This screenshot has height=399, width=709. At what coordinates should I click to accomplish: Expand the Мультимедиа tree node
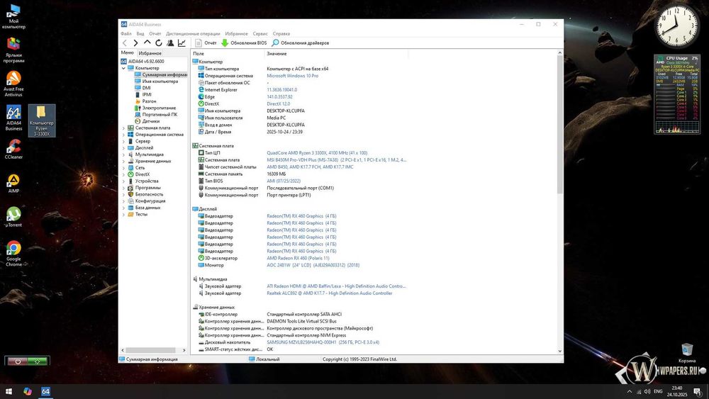(123, 154)
